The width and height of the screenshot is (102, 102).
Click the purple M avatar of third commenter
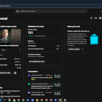[29, 93]
